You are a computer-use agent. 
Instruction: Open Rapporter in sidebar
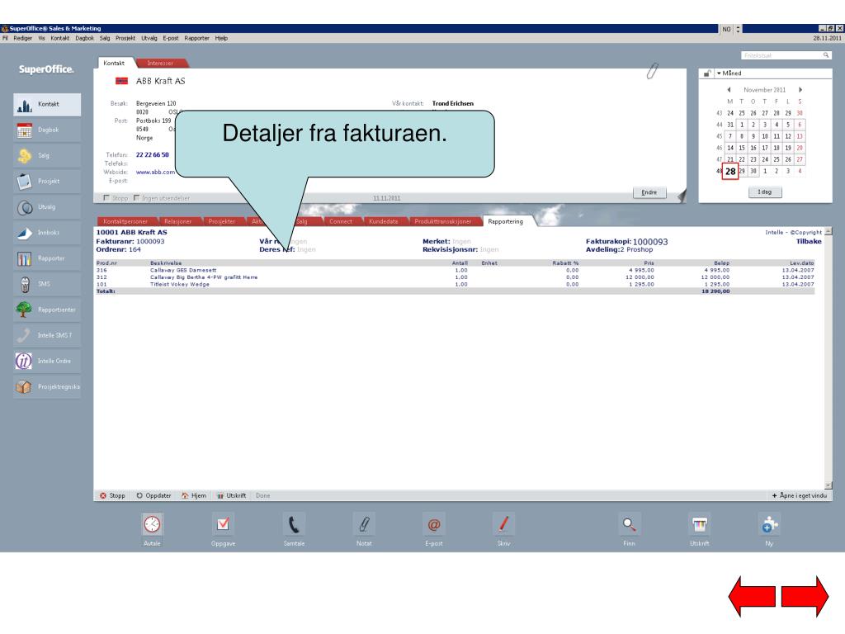pos(47,258)
